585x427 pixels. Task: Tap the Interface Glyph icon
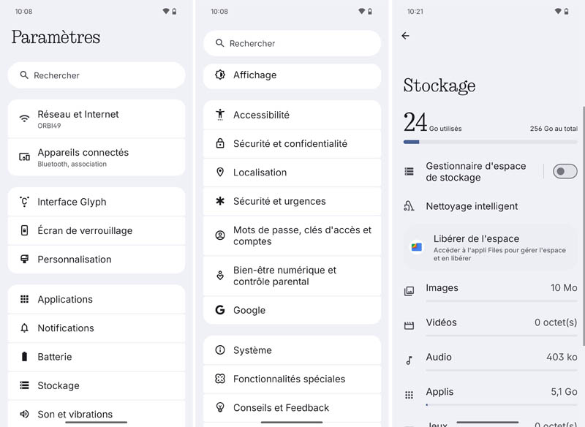pyautogui.click(x=24, y=202)
